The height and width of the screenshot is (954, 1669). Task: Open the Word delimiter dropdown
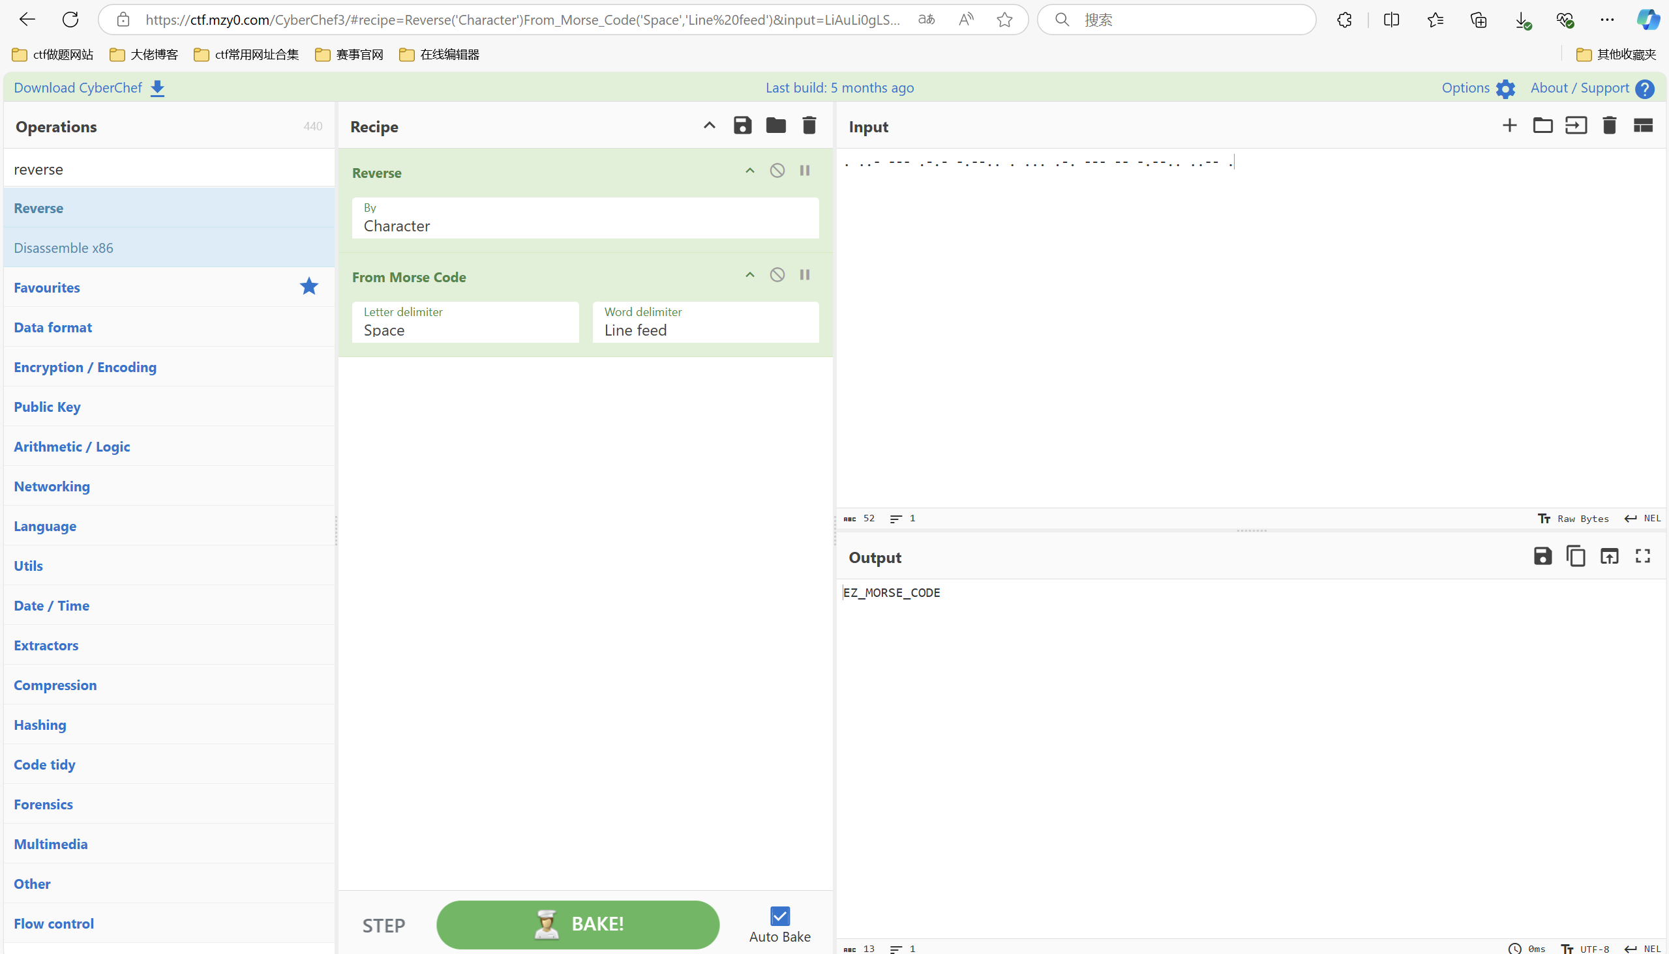click(x=705, y=322)
